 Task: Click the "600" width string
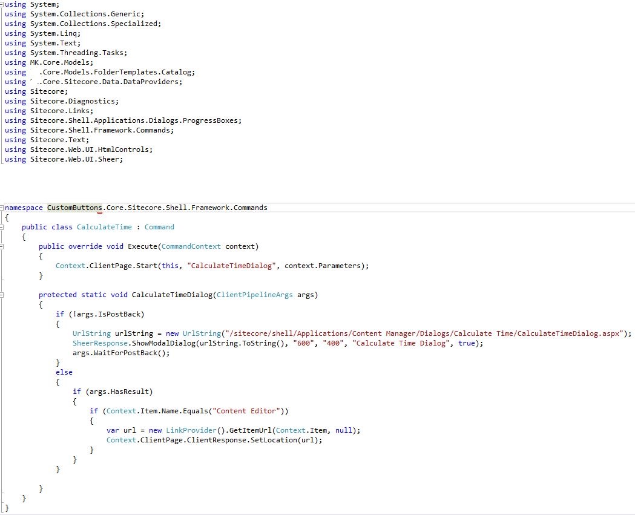[304, 344]
